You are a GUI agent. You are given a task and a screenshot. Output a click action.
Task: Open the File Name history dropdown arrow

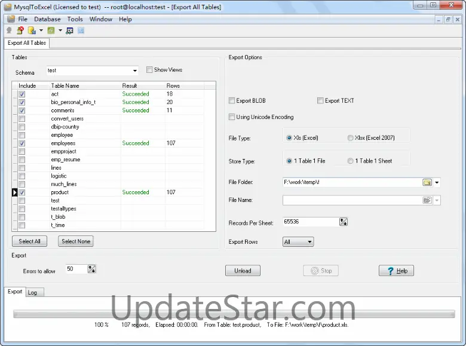pyautogui.click(x=437, y=200)
